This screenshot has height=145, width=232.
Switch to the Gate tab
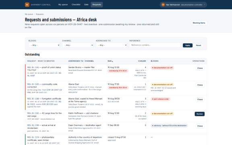[x=86, y=4]
